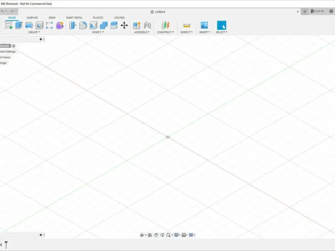The height and width of the screenshot is (251, 335).
Task: Open the Orbit type dropdown arrow
Action: pos(146,235)
